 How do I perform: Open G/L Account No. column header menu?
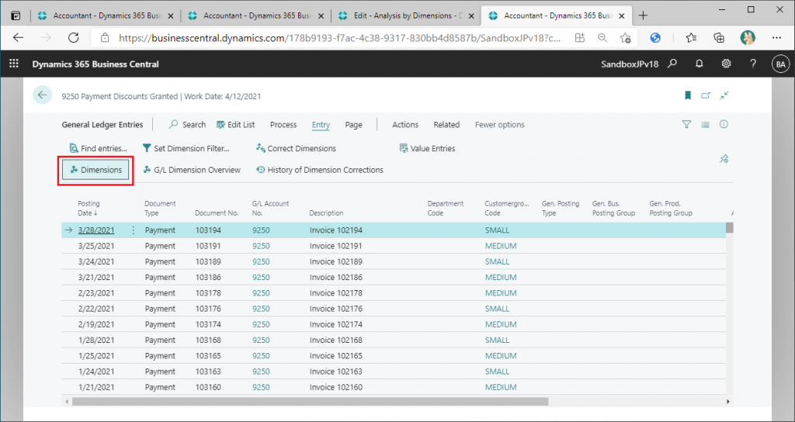pyautogui.click(x=270, y=208)
